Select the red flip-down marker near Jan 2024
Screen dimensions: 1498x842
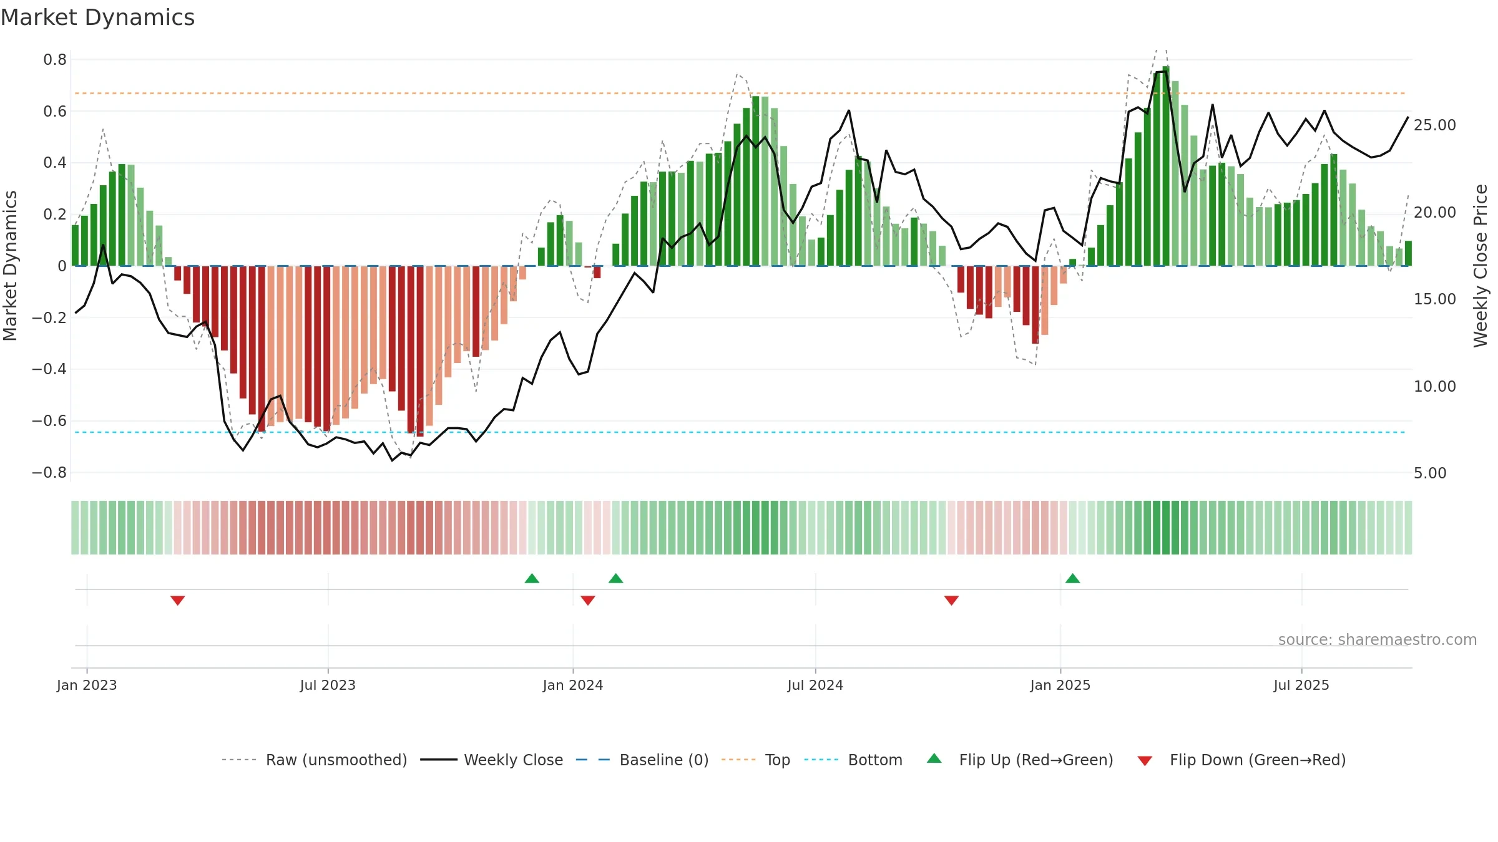(588, 600)
